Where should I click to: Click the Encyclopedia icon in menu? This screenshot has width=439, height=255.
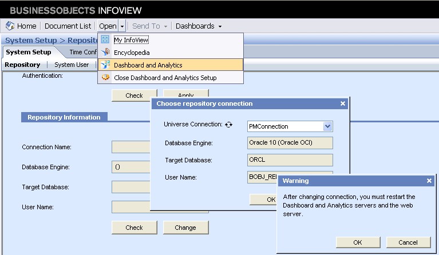[x=105, y=53]
